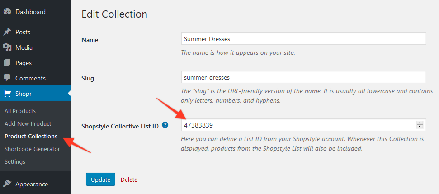Click the red Delete link
439x194 pixels.
(x=129, y=180)
